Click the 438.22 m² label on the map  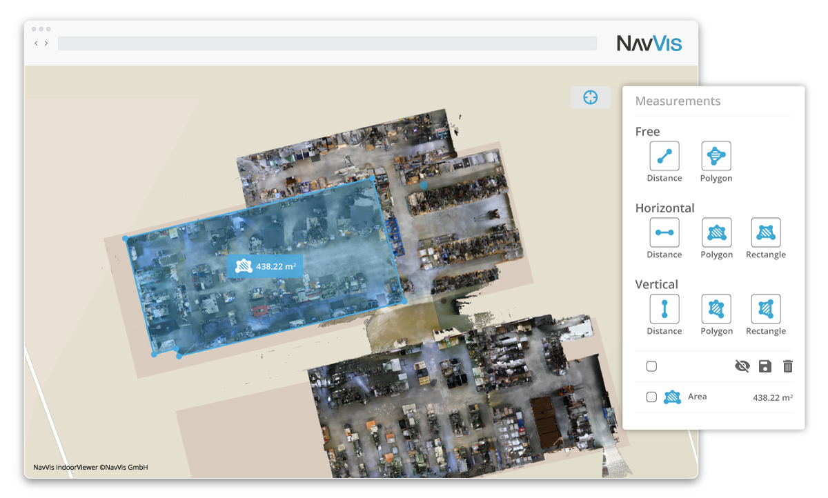(x=266, y=266)
